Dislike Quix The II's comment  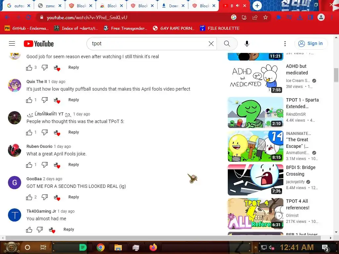click(45, 100)
